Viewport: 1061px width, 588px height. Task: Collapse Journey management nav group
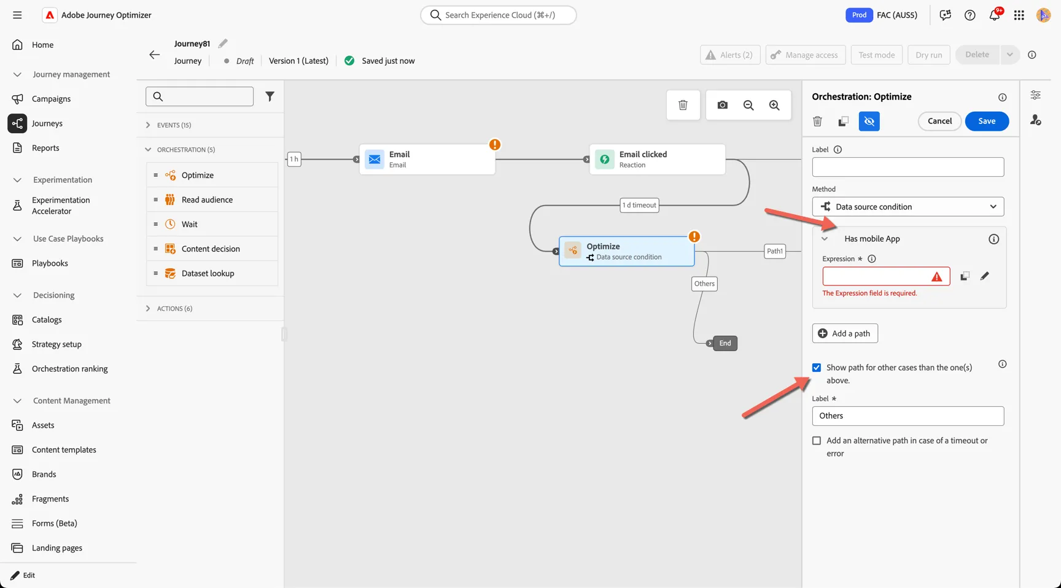click(x=17, y=74)
